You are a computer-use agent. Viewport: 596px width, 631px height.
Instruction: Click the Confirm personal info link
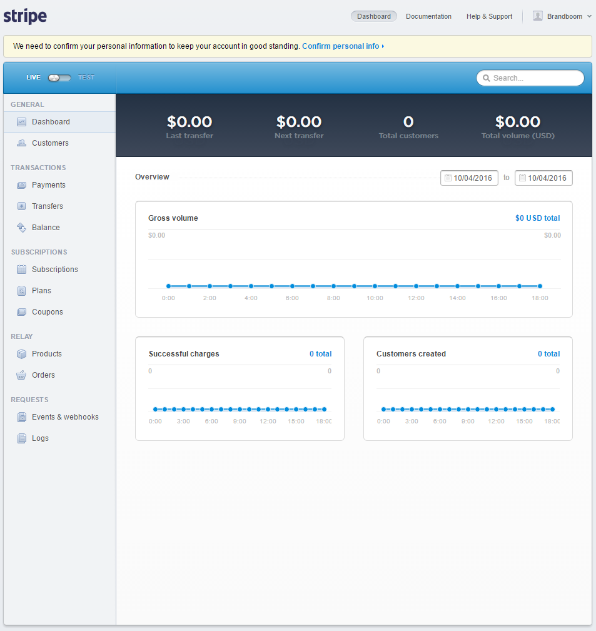[341, 46]
